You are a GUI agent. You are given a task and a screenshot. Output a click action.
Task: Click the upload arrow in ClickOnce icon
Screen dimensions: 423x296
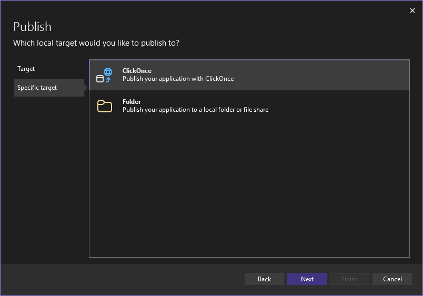(108, 80)
